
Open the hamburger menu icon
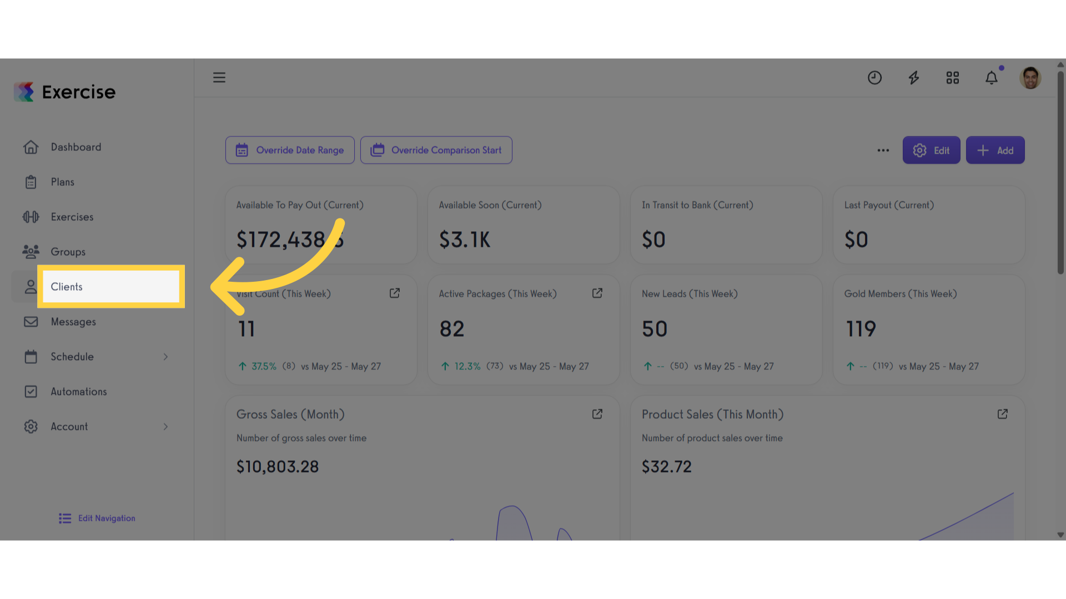[219, 78]
